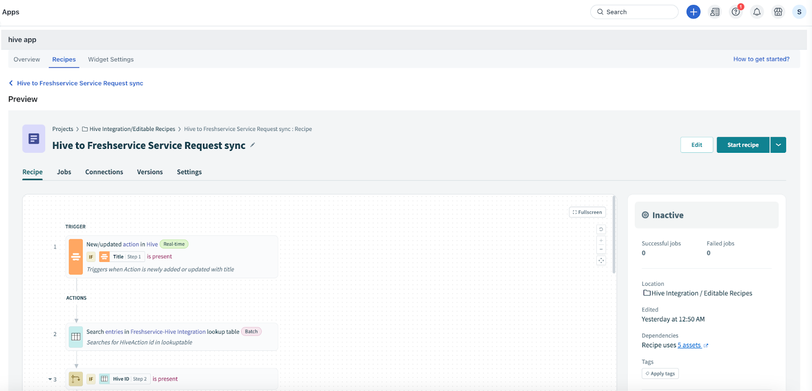Open the S user profile avatar
This screenshot has width=812, height=391.
pos(799,12)
